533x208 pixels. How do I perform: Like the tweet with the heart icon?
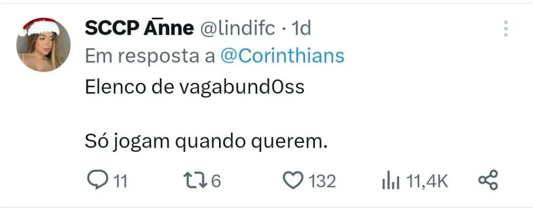(x=293, y=180)
